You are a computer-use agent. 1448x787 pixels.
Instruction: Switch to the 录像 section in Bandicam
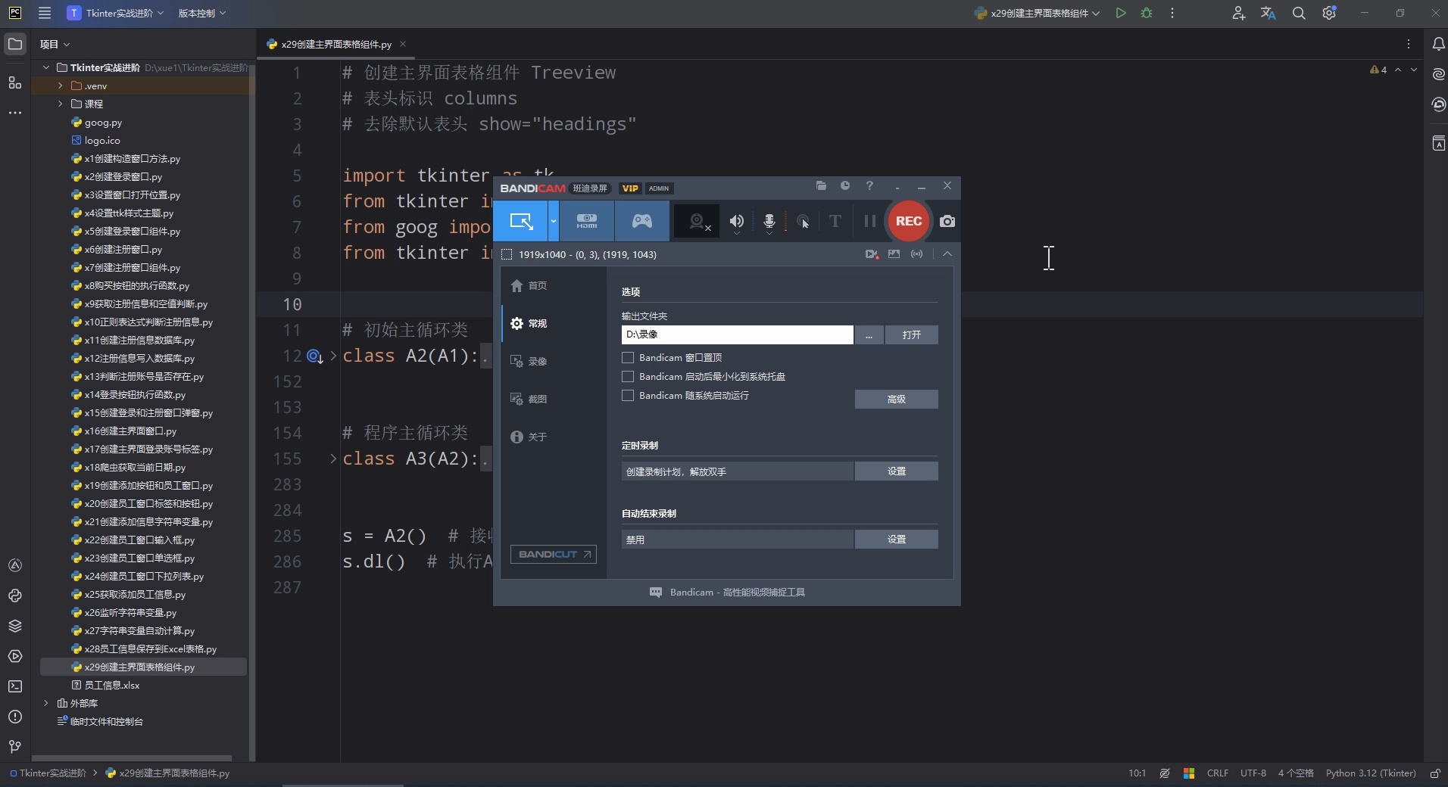538,361
